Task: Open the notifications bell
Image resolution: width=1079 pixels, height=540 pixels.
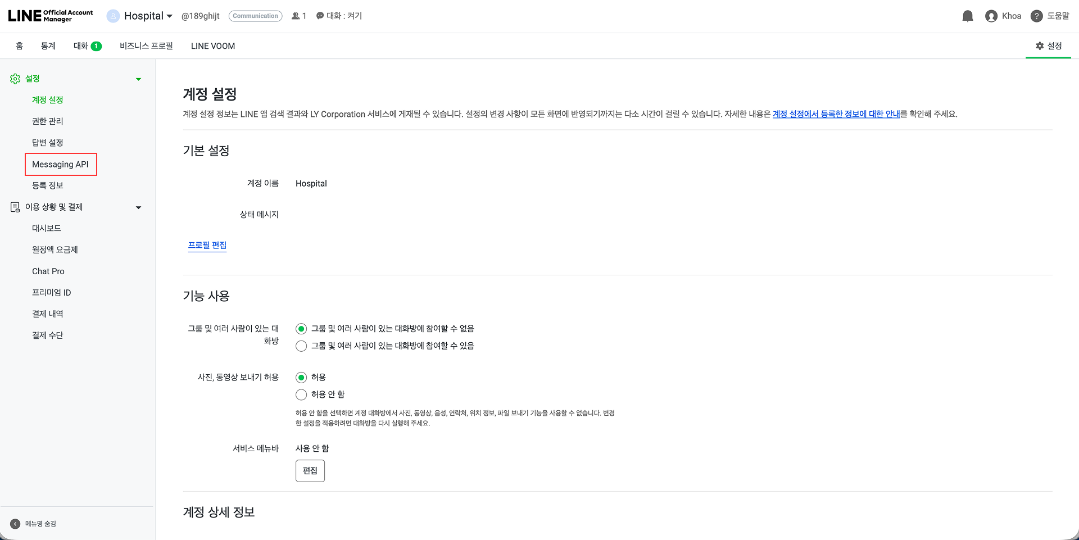Action: click(967, 16)
